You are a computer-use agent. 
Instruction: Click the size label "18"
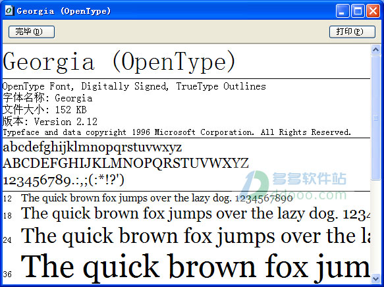(x=7, y=215)
